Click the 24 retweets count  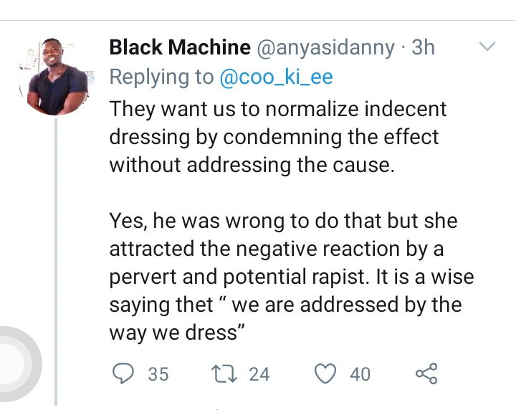pyautogui.click(x=259, y=374)
